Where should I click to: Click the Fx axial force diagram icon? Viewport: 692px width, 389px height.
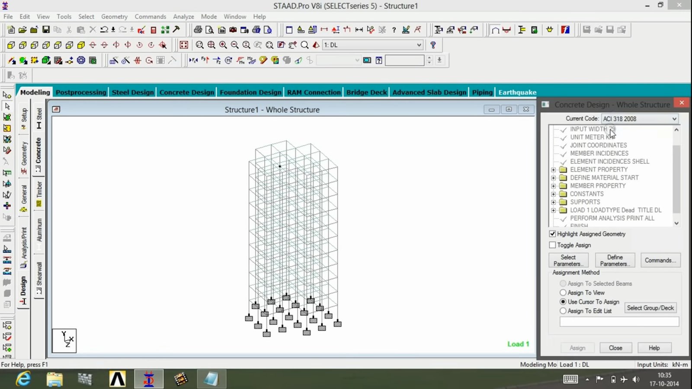pyautogui.click(x=193, y=61)
